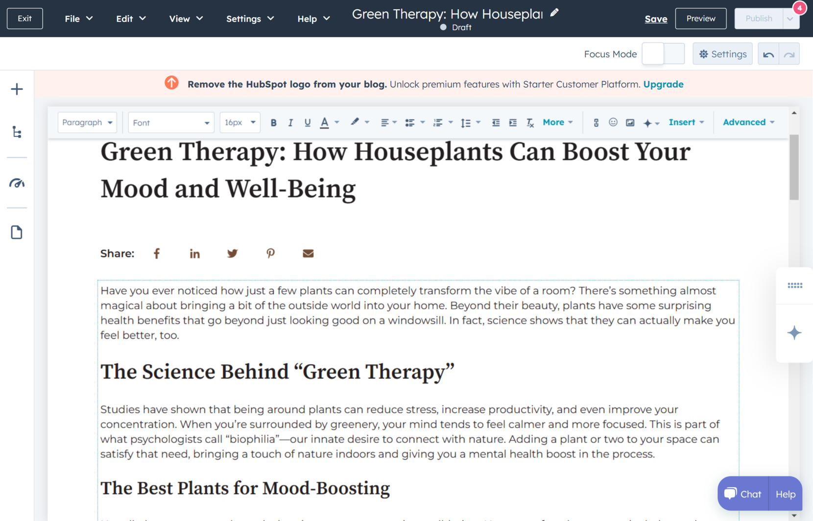Insert an image into the post
Viewport: 813px width, 521px height.
tap(630, 123)
